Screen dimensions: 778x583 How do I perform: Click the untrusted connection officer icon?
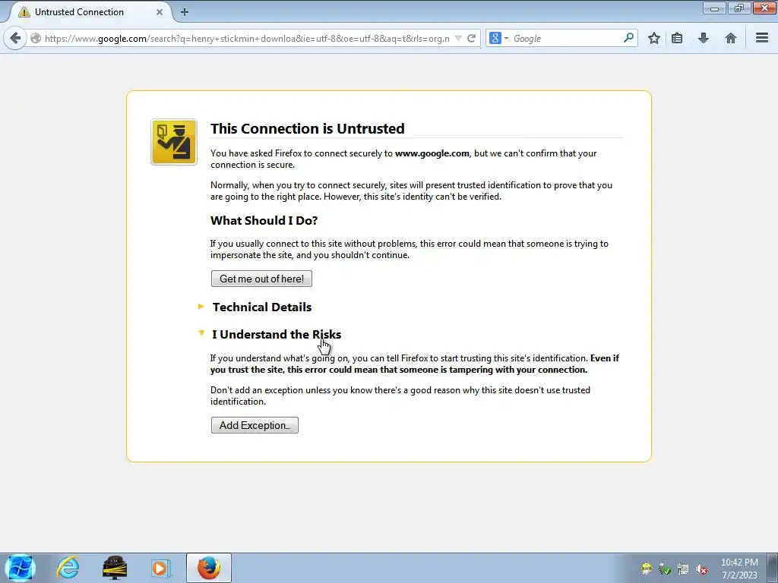point(174,142)
